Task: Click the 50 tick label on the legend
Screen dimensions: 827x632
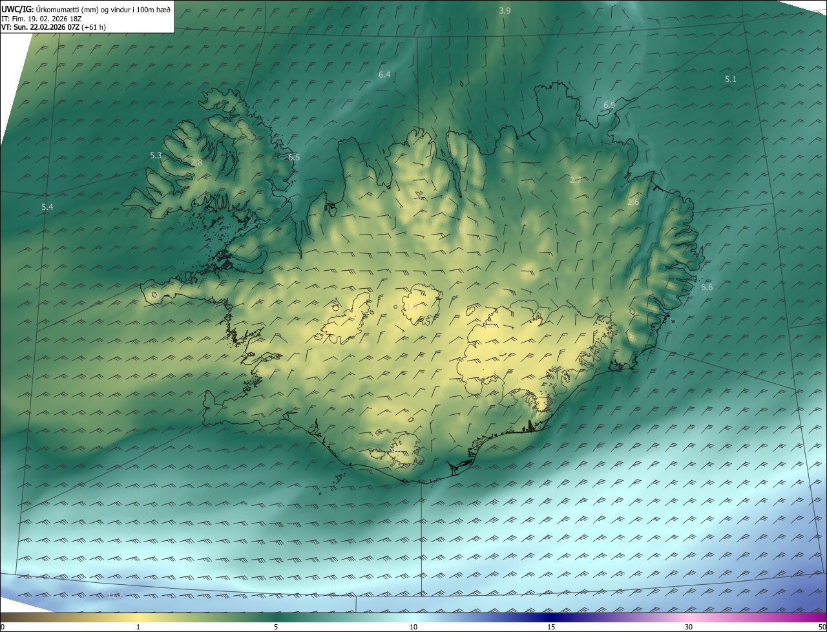Action: 822,627
